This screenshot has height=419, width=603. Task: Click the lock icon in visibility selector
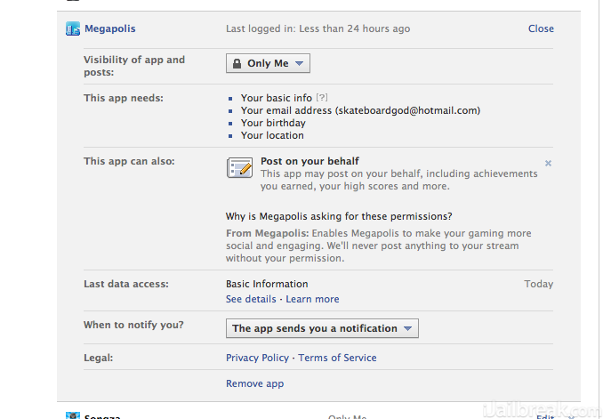click(x=237, y=63)
